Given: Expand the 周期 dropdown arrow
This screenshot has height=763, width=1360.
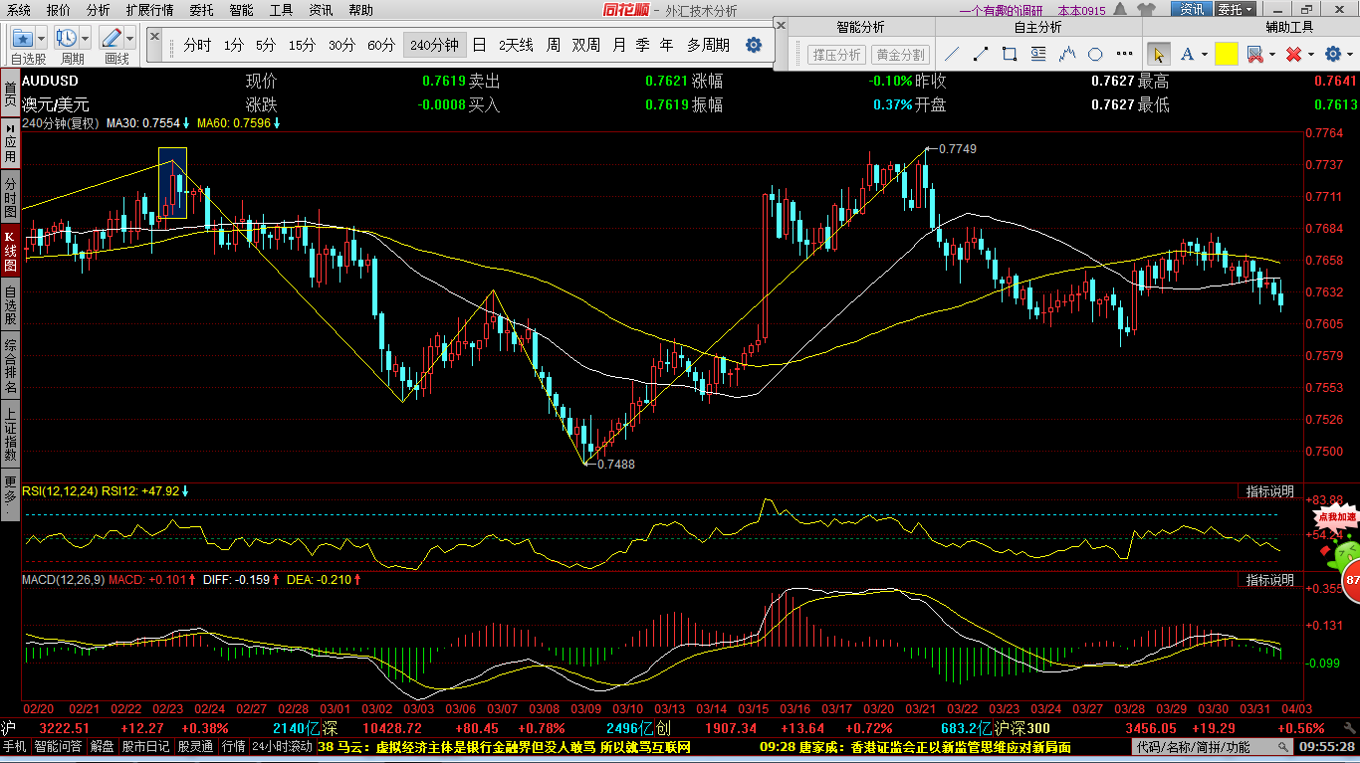Looking at the screenshot, I should click(86, 38).
